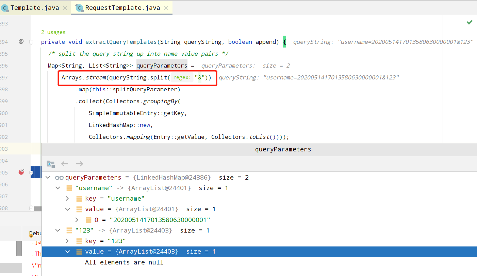The width and height of the screenshot is (477, 276).
Task: Click the green inspections checkmark icon
Action: pos(470,22)
